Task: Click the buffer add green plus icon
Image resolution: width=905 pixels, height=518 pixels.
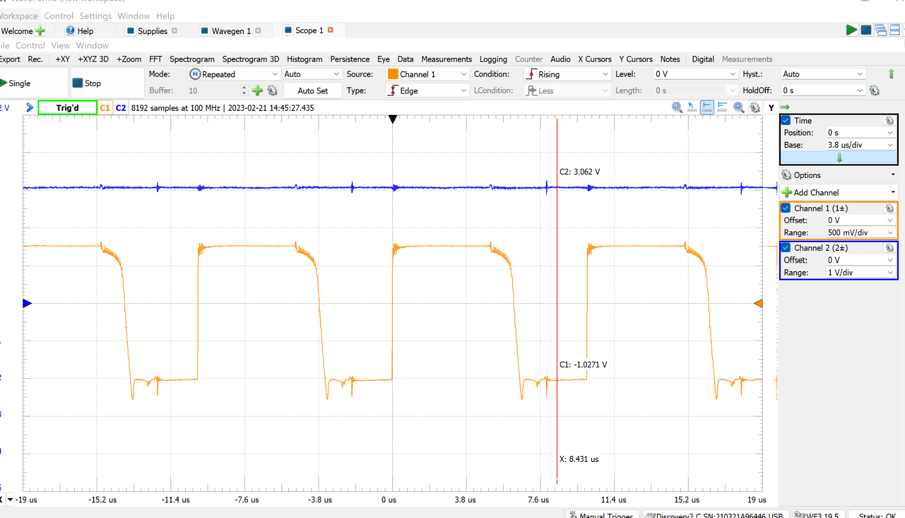Action: (x=257, y=91)
